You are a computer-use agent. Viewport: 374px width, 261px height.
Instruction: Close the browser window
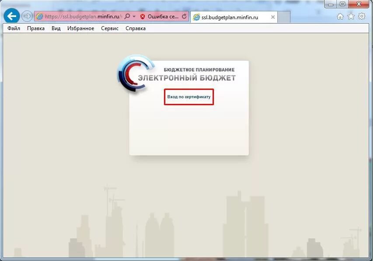click(x=359, y=4)
